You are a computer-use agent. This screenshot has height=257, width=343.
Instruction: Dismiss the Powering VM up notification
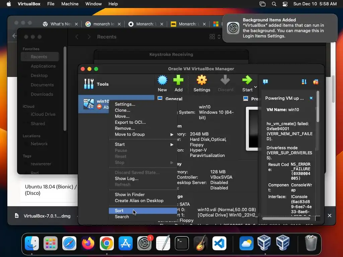[x=311, y=98]
